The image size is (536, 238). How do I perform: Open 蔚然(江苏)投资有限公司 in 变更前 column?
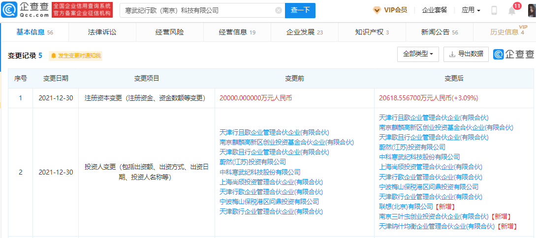(x=252, y=162)
